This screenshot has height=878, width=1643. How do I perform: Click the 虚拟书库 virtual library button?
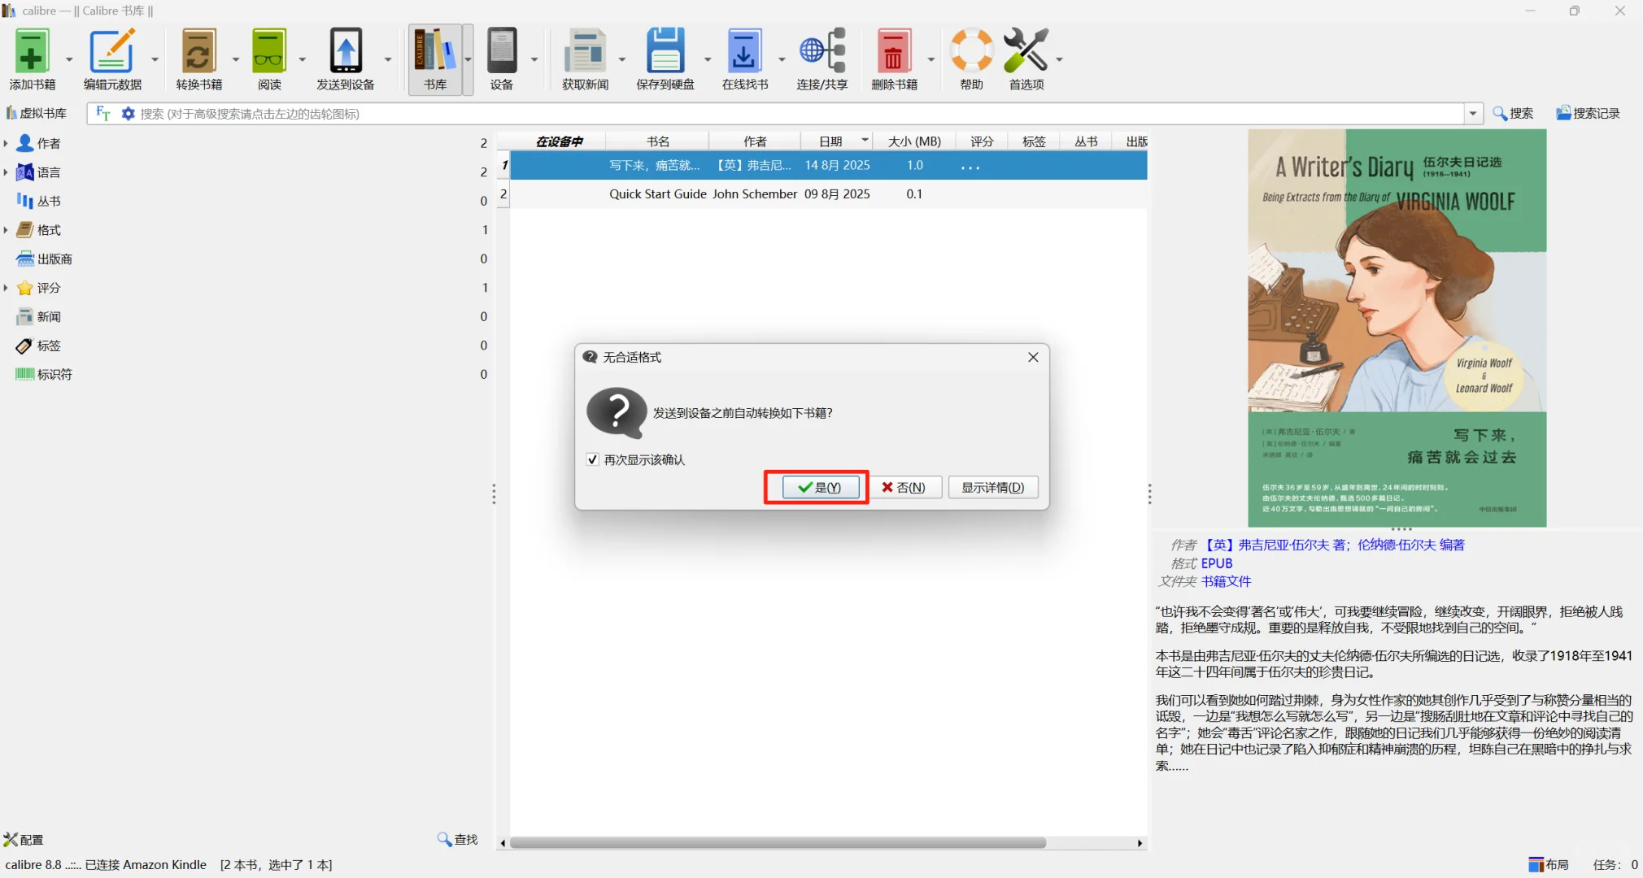pos(37,113)
